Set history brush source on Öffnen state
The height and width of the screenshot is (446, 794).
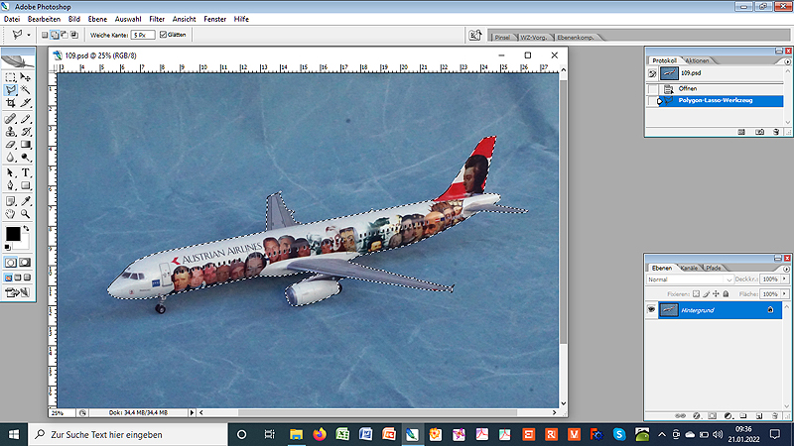click(652, 89)
